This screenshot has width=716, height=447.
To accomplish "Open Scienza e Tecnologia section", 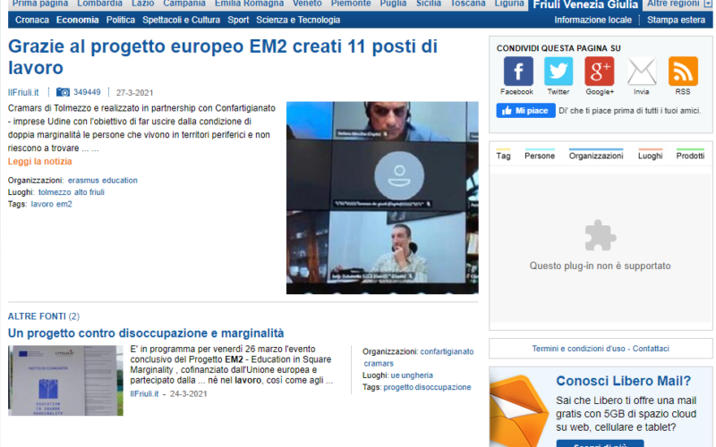I will 298,20.
